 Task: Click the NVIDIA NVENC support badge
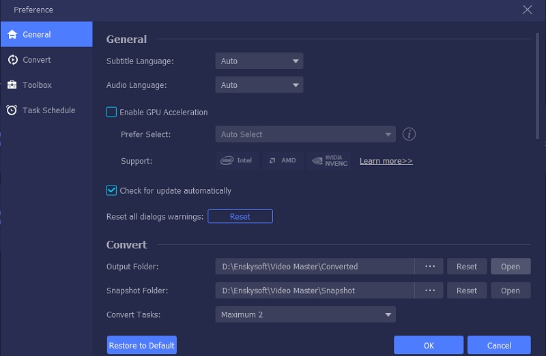pos(330,161)
